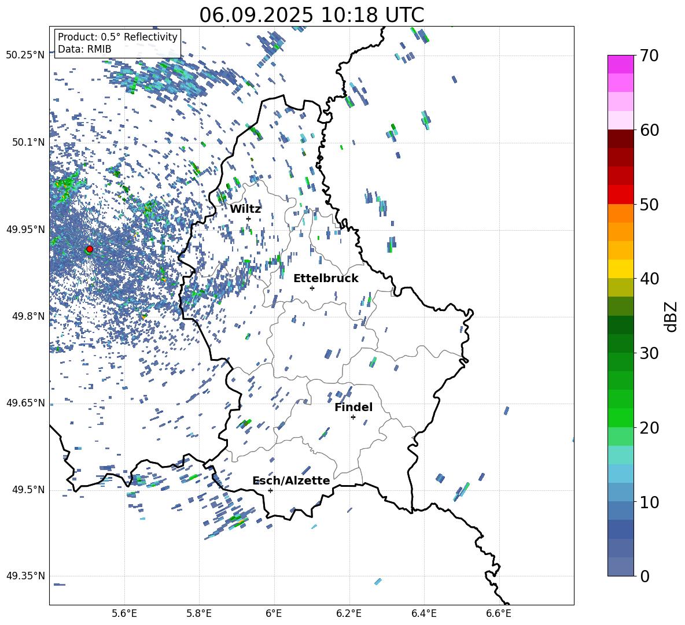Click the 20 tick on colorbar

click(x=649, y=427)
